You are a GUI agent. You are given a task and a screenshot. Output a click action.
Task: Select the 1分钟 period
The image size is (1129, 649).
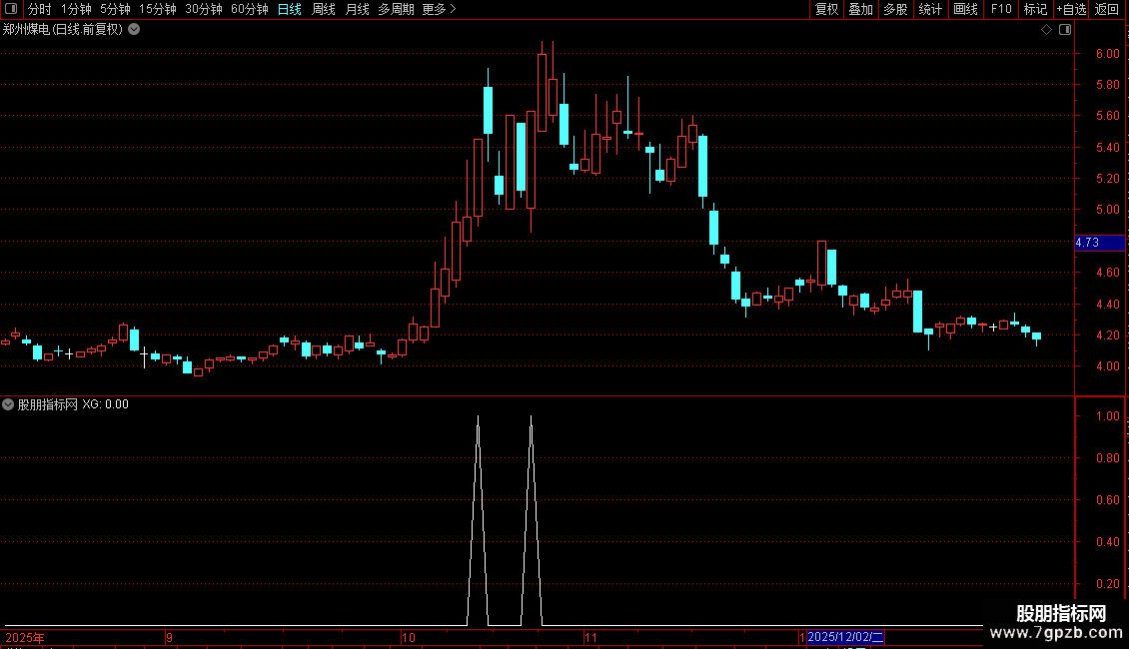76,9
